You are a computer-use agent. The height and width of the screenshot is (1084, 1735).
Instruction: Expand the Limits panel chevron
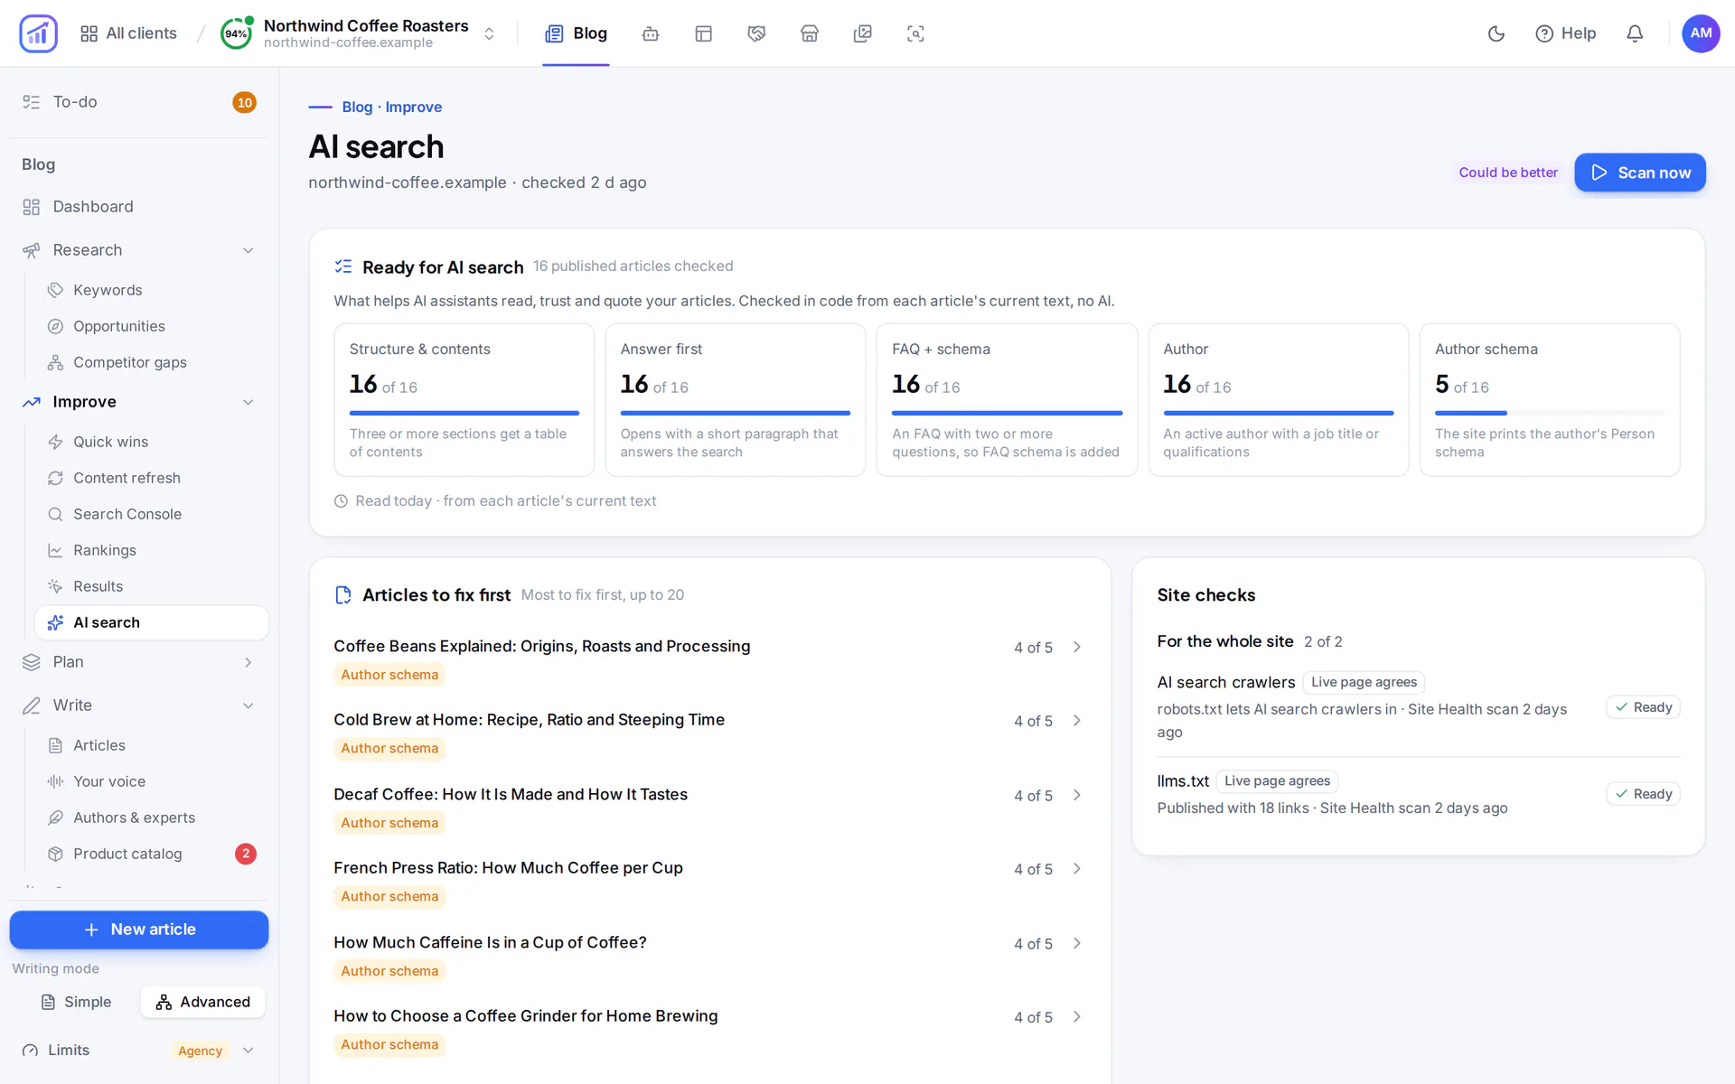[248, 1051]
